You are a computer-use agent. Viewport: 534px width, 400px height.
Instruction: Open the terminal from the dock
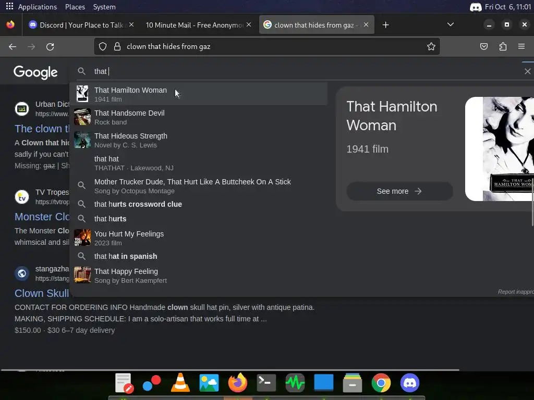(x=266, y=383)
